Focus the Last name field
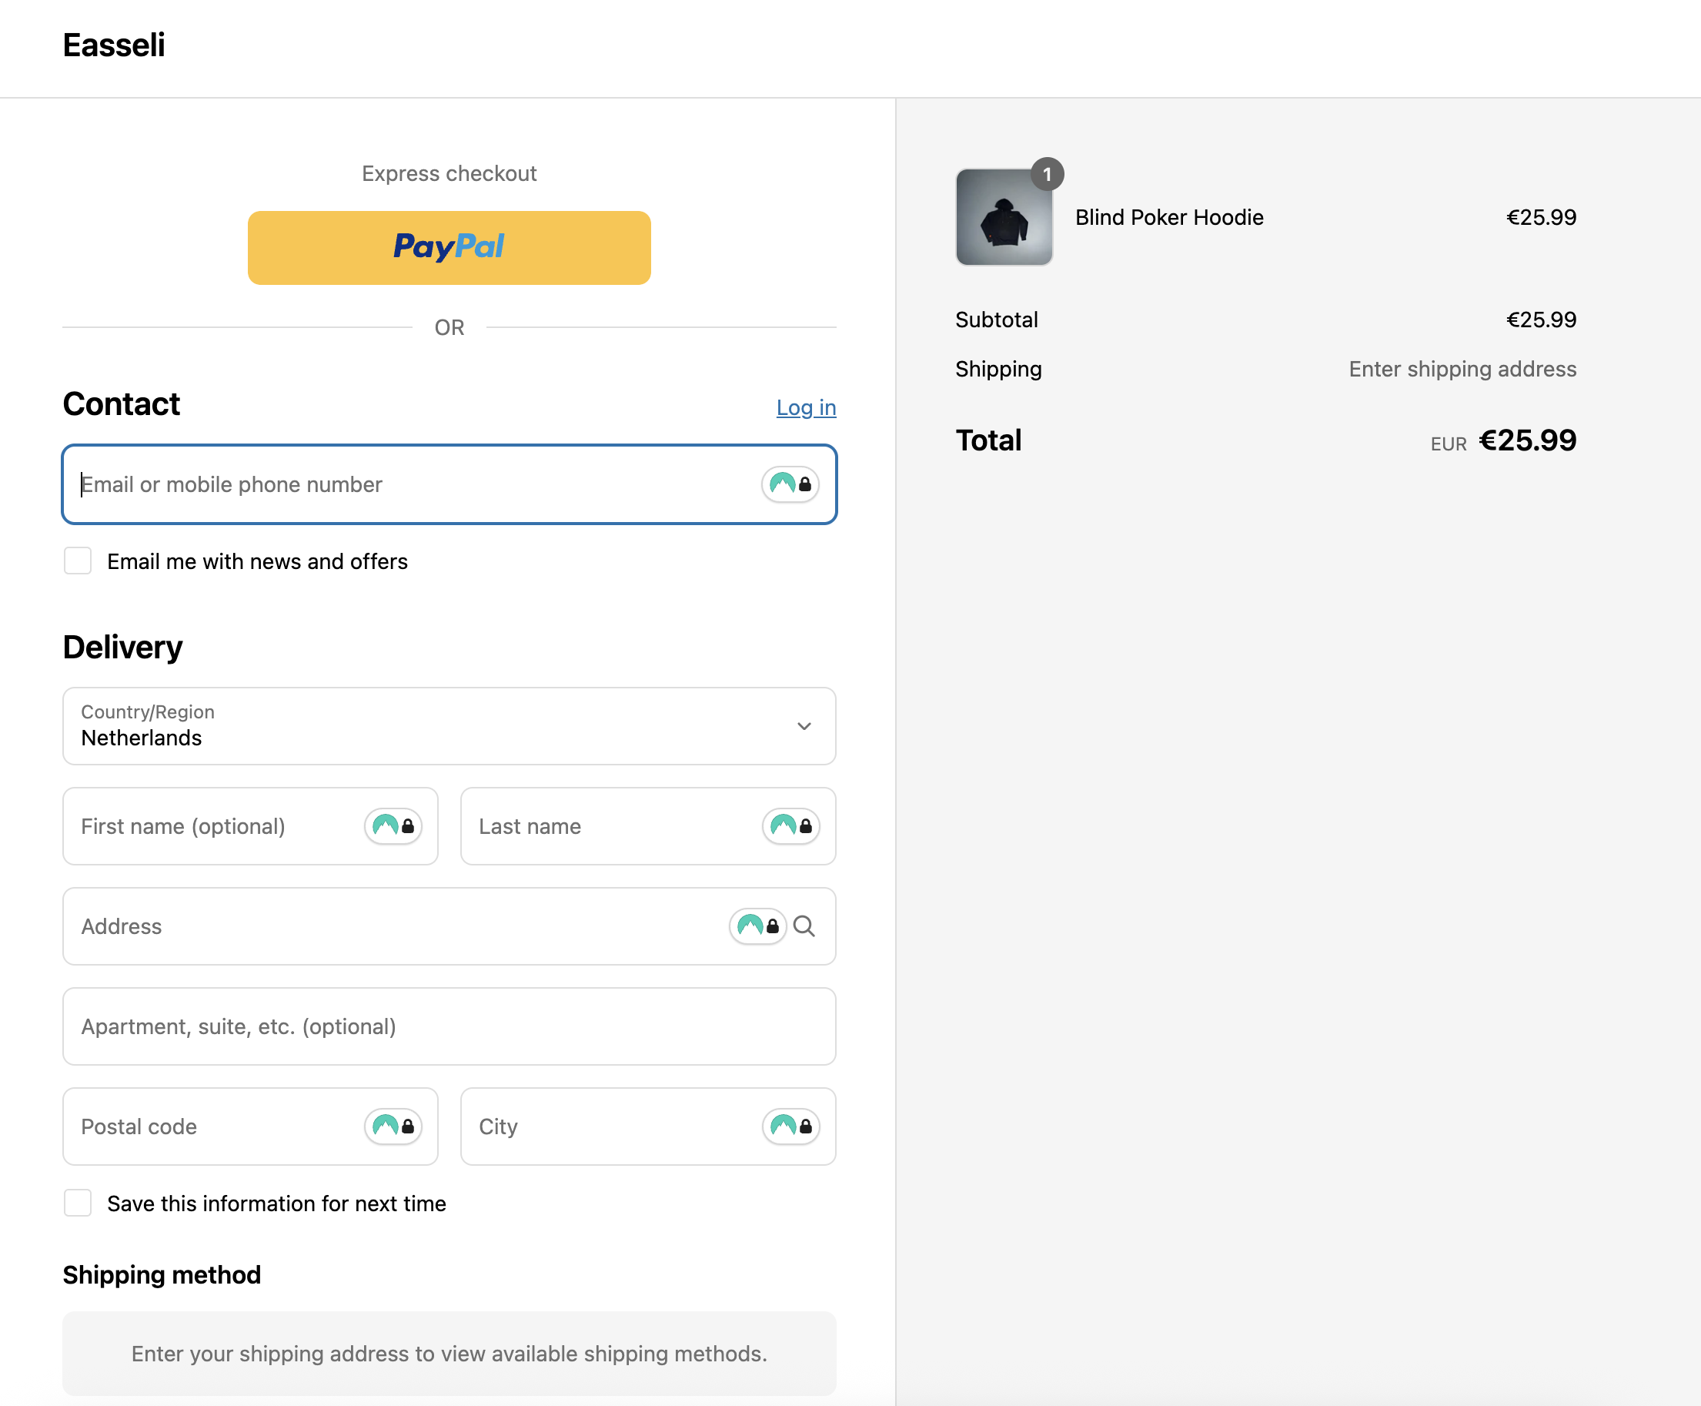The width and height of the screenshot is (1701, 1406). 648,826
